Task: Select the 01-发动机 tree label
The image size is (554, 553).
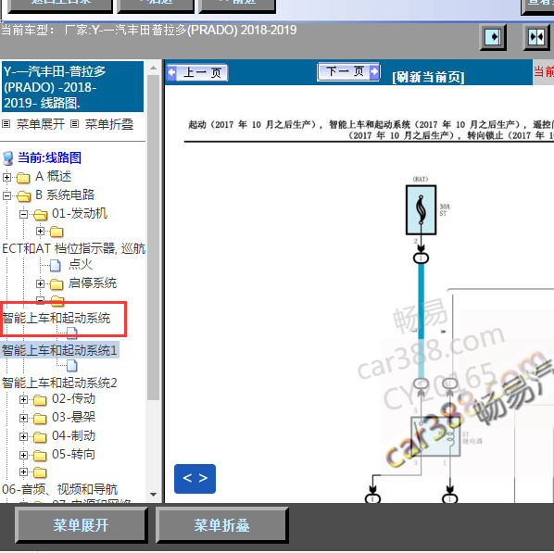Action: (x=80, y=213)
